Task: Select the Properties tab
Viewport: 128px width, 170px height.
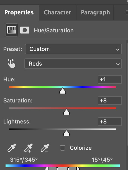Action: 19,12
